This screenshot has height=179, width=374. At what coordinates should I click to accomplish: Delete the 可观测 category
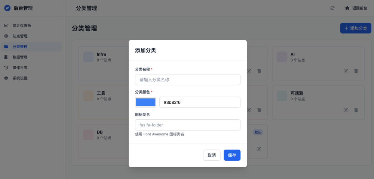coord(356,110)
